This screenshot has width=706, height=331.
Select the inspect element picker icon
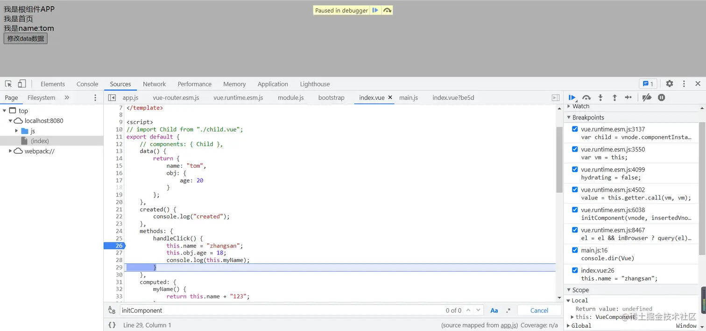point(8,84)
